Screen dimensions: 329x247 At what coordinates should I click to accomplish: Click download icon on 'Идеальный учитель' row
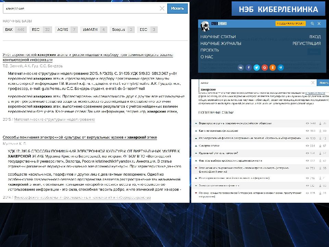[320, 153]
